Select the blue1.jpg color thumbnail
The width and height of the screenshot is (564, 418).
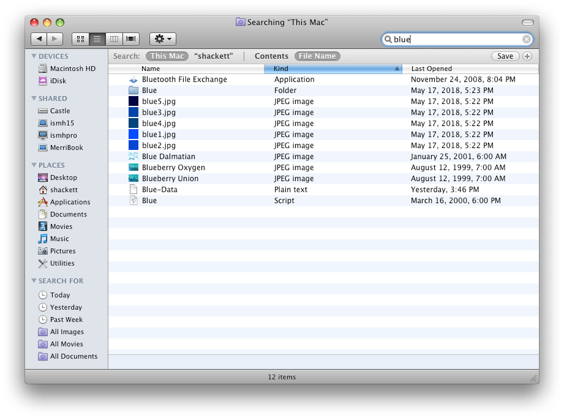point(133,135)
